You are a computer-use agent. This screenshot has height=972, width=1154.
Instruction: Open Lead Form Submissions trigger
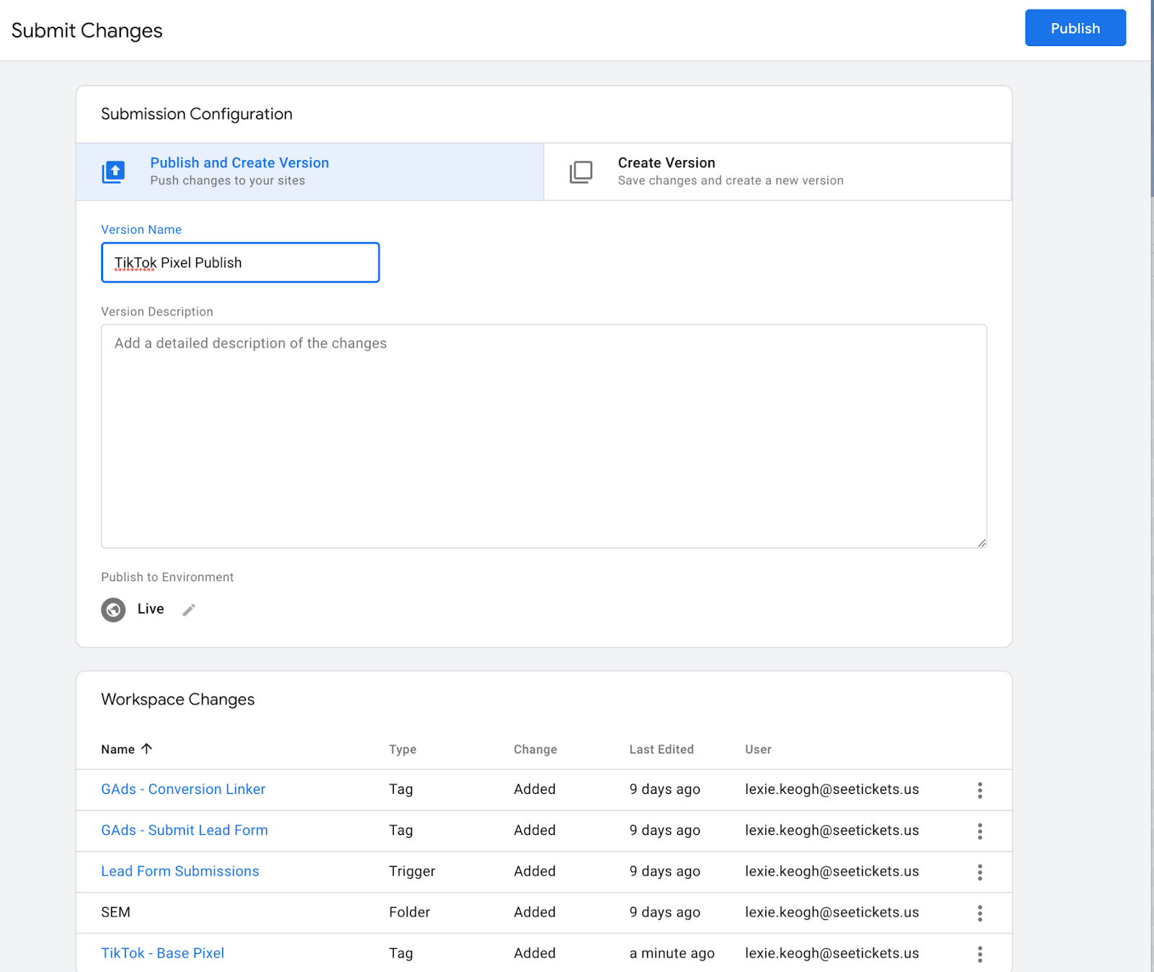click(180, 871)
